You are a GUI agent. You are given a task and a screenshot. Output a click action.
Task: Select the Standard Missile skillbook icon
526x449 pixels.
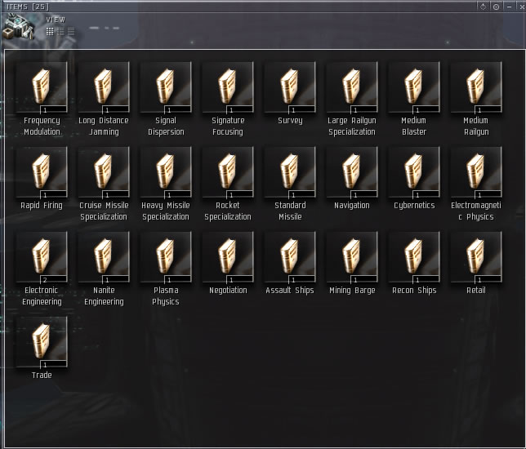[290, 172]
